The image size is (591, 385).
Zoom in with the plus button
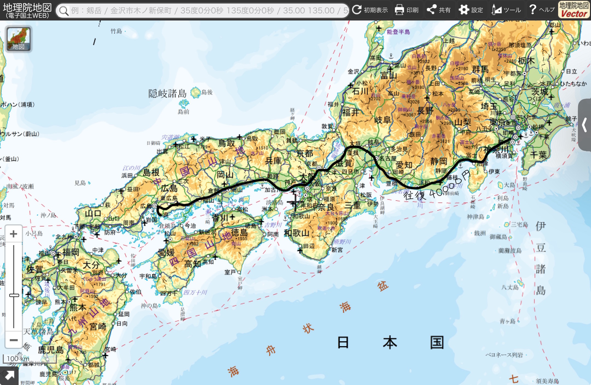click(14, 234)
